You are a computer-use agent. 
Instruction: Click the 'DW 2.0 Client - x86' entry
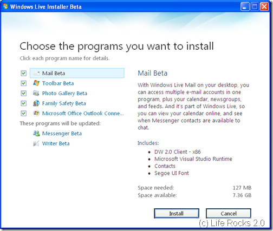pos(178,152)
